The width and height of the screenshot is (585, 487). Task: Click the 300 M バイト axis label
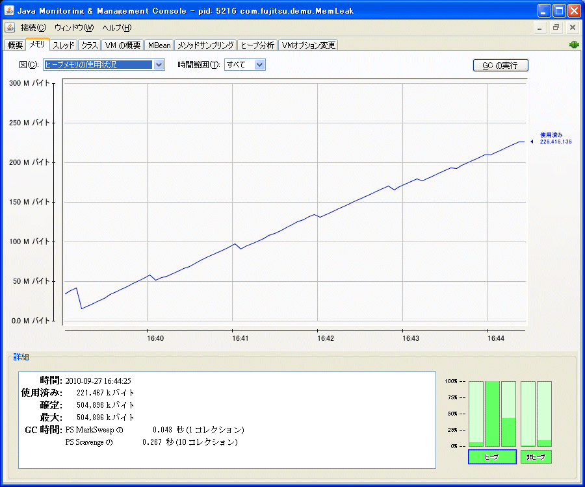tap(29, 83)
